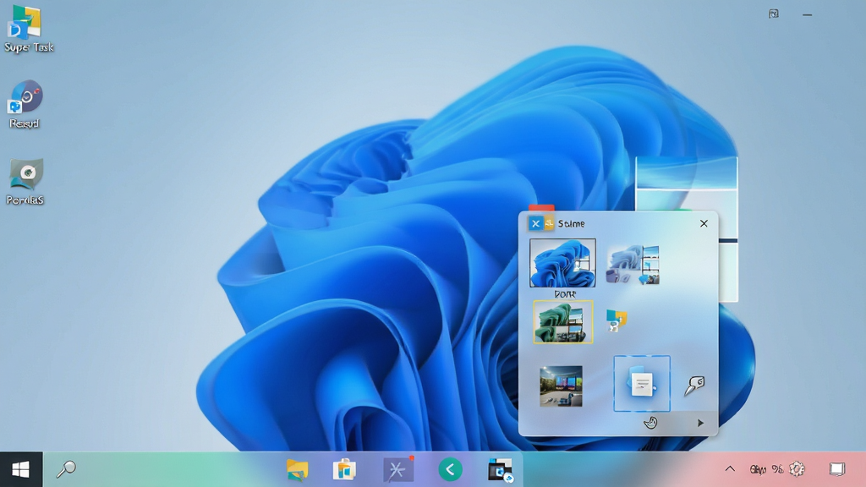
Task: Click the small blue-yellow folder icon in popup
Action: pos(617,320)
